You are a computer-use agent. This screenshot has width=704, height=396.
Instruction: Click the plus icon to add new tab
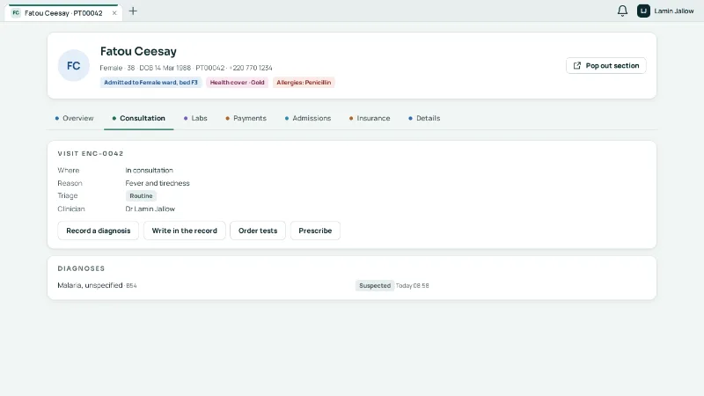[x=133, y=11]
